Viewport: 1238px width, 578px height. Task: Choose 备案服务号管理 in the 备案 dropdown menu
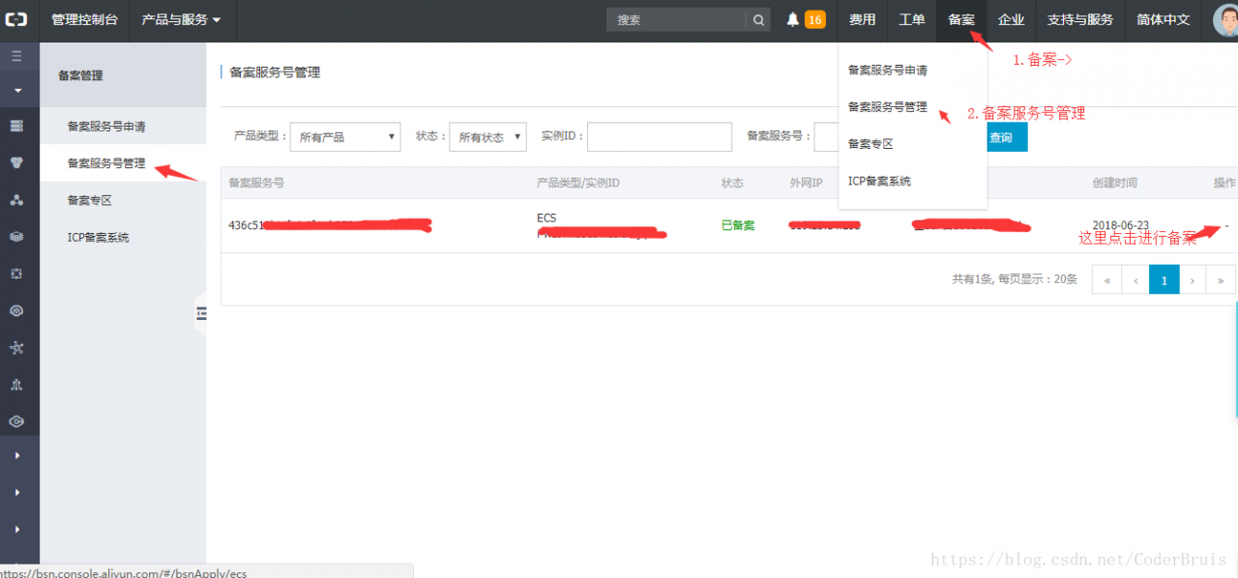(x=912, y=107)
